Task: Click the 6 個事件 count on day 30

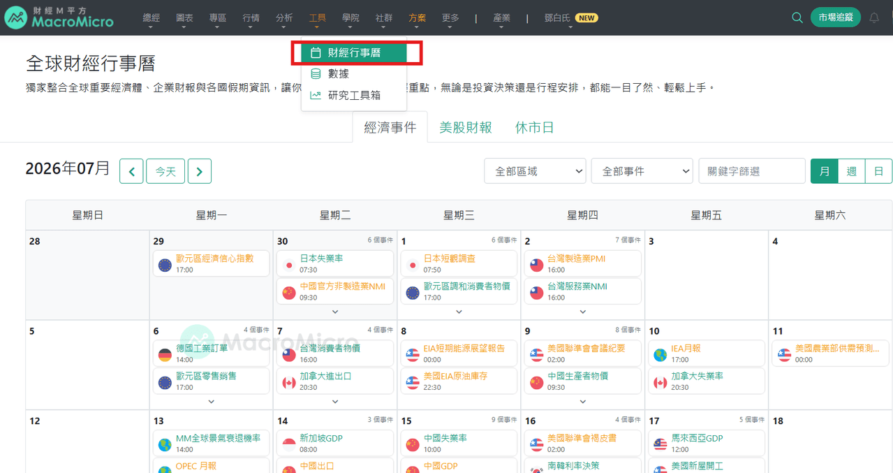Action: tap(381, 240)
